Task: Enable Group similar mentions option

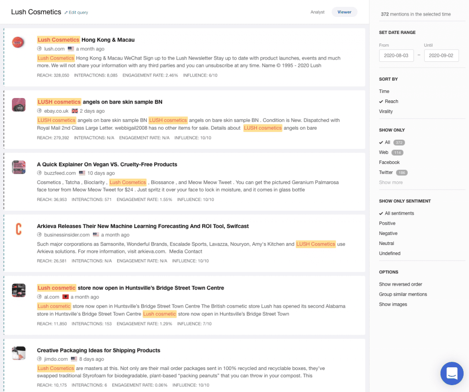Action: tap(403, 294)
